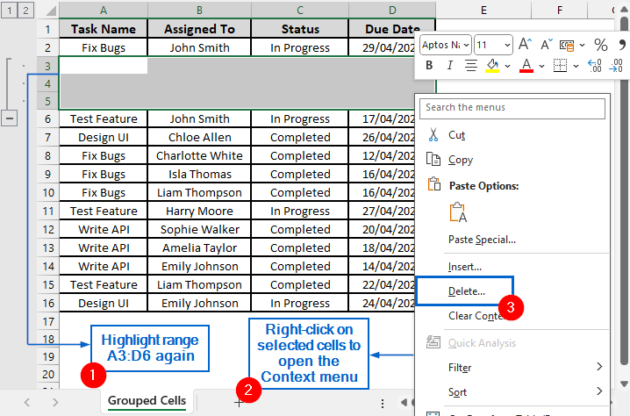Select column A header
This screenshot has width=630, height=416.
(x=104, y=10)
